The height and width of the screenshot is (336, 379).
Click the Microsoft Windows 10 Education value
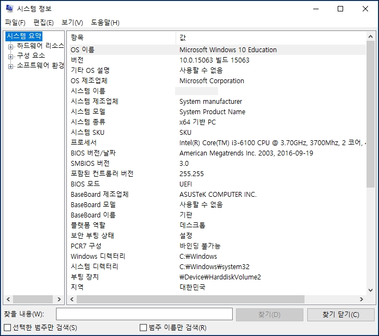(228, 50)
